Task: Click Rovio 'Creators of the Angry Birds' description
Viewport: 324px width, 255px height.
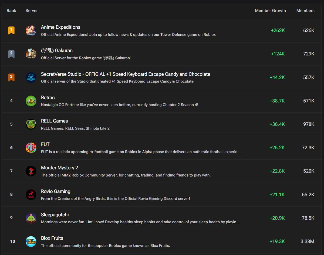Action: (116, 198)
